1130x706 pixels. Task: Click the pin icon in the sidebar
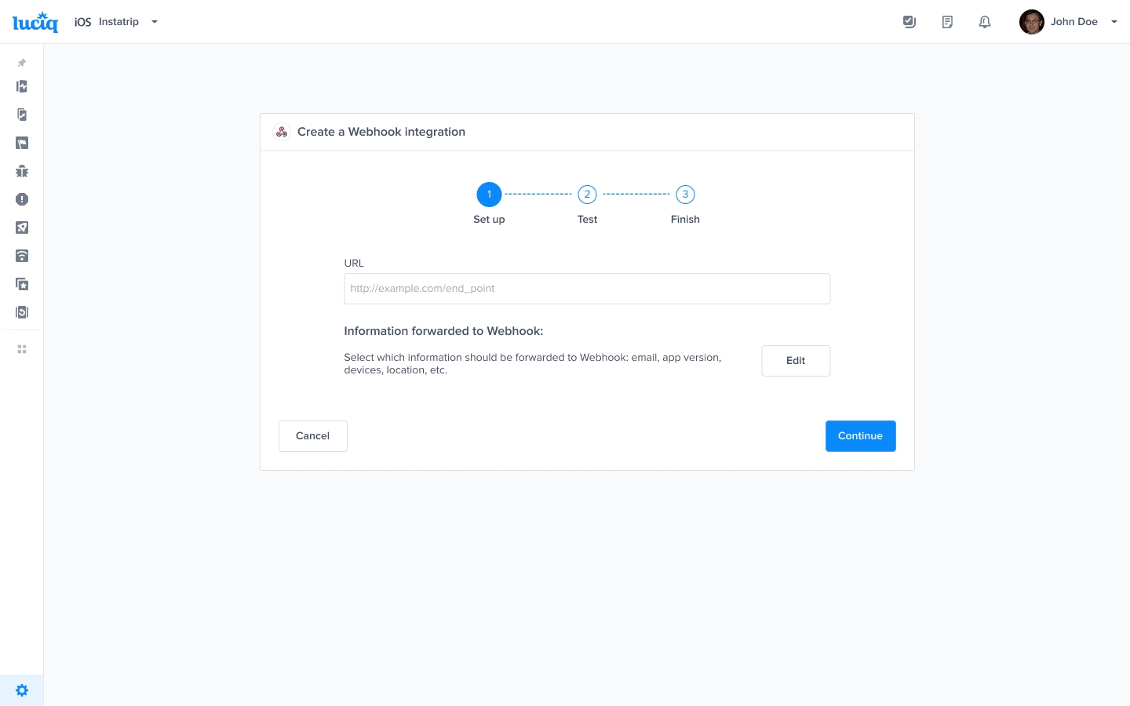pyautogui.click(x=22, y=63)
